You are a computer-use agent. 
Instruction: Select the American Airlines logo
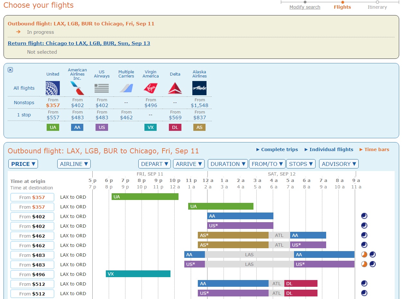(77, 88)
